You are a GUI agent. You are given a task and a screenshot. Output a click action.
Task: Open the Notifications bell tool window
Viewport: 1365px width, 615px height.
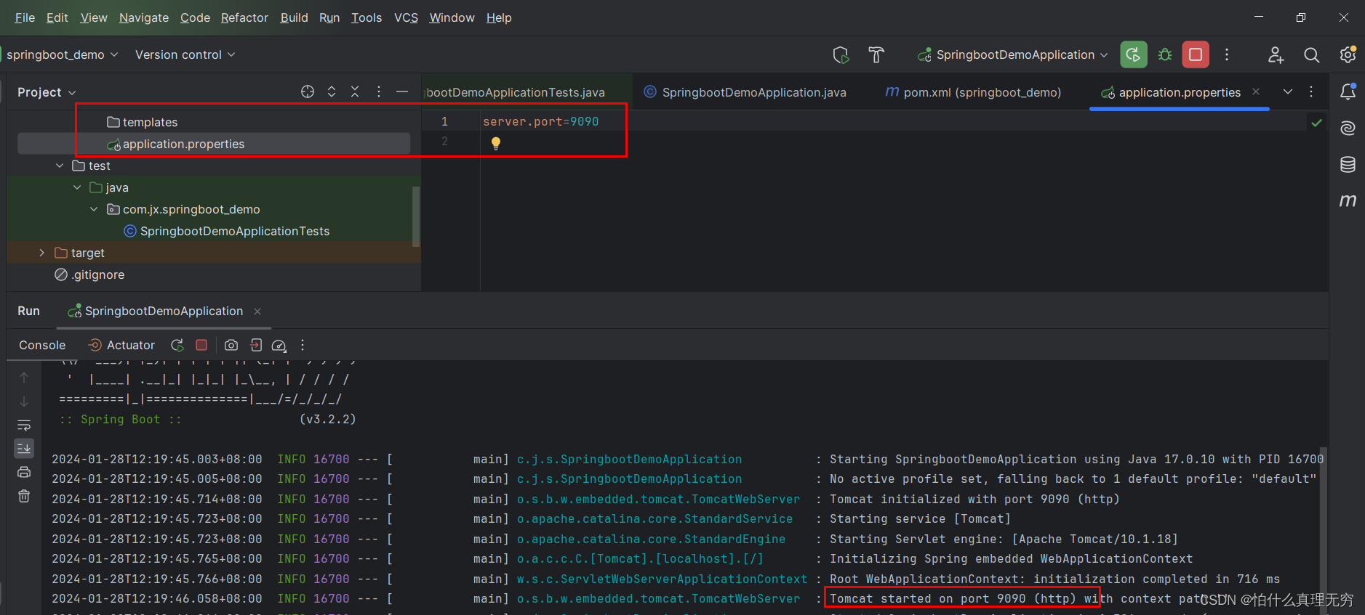1348,91
